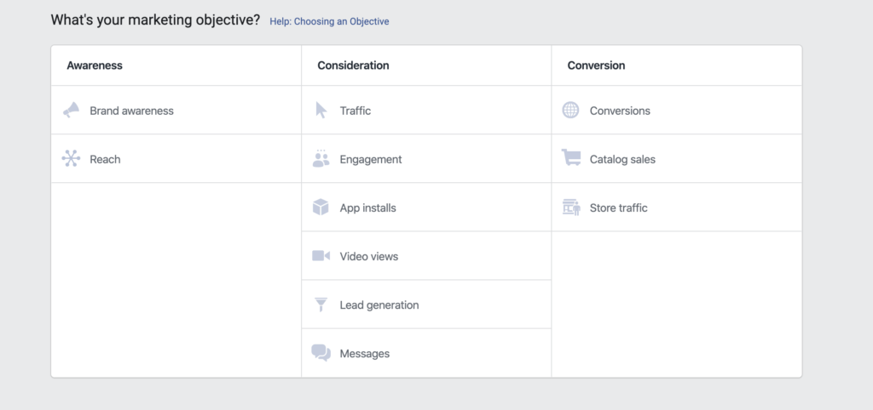The height and width of the screenshot is (410, 873).
Task: Click the Video views camera icon
Action: pyautogui.click(x=321, y=255)
